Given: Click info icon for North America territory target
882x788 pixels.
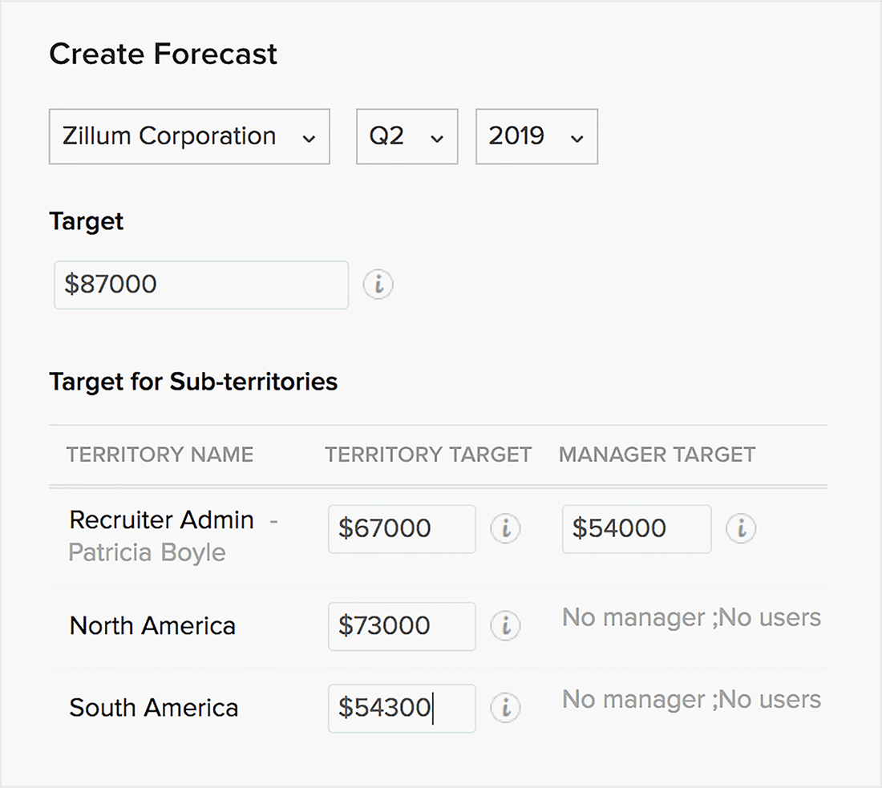Looking at the screenshot, I should pos(505,625).
